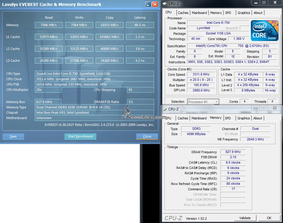
Task: Click Memory Latency value 46.5 ns
Action: click(x=140, y=25)
